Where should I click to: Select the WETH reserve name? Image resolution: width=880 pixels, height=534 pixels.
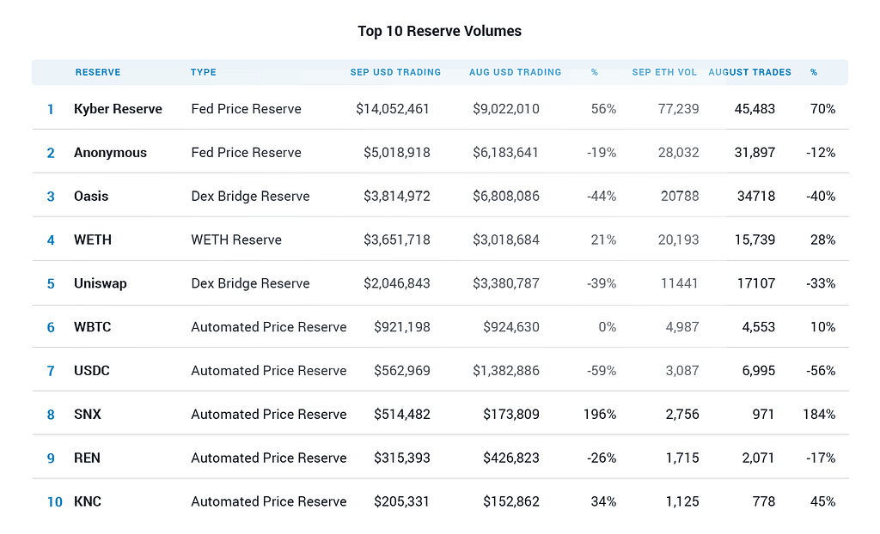(93, 240)
